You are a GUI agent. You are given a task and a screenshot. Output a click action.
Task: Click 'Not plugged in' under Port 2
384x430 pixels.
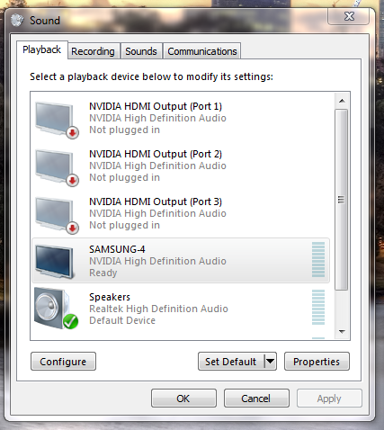coord(125,177)
